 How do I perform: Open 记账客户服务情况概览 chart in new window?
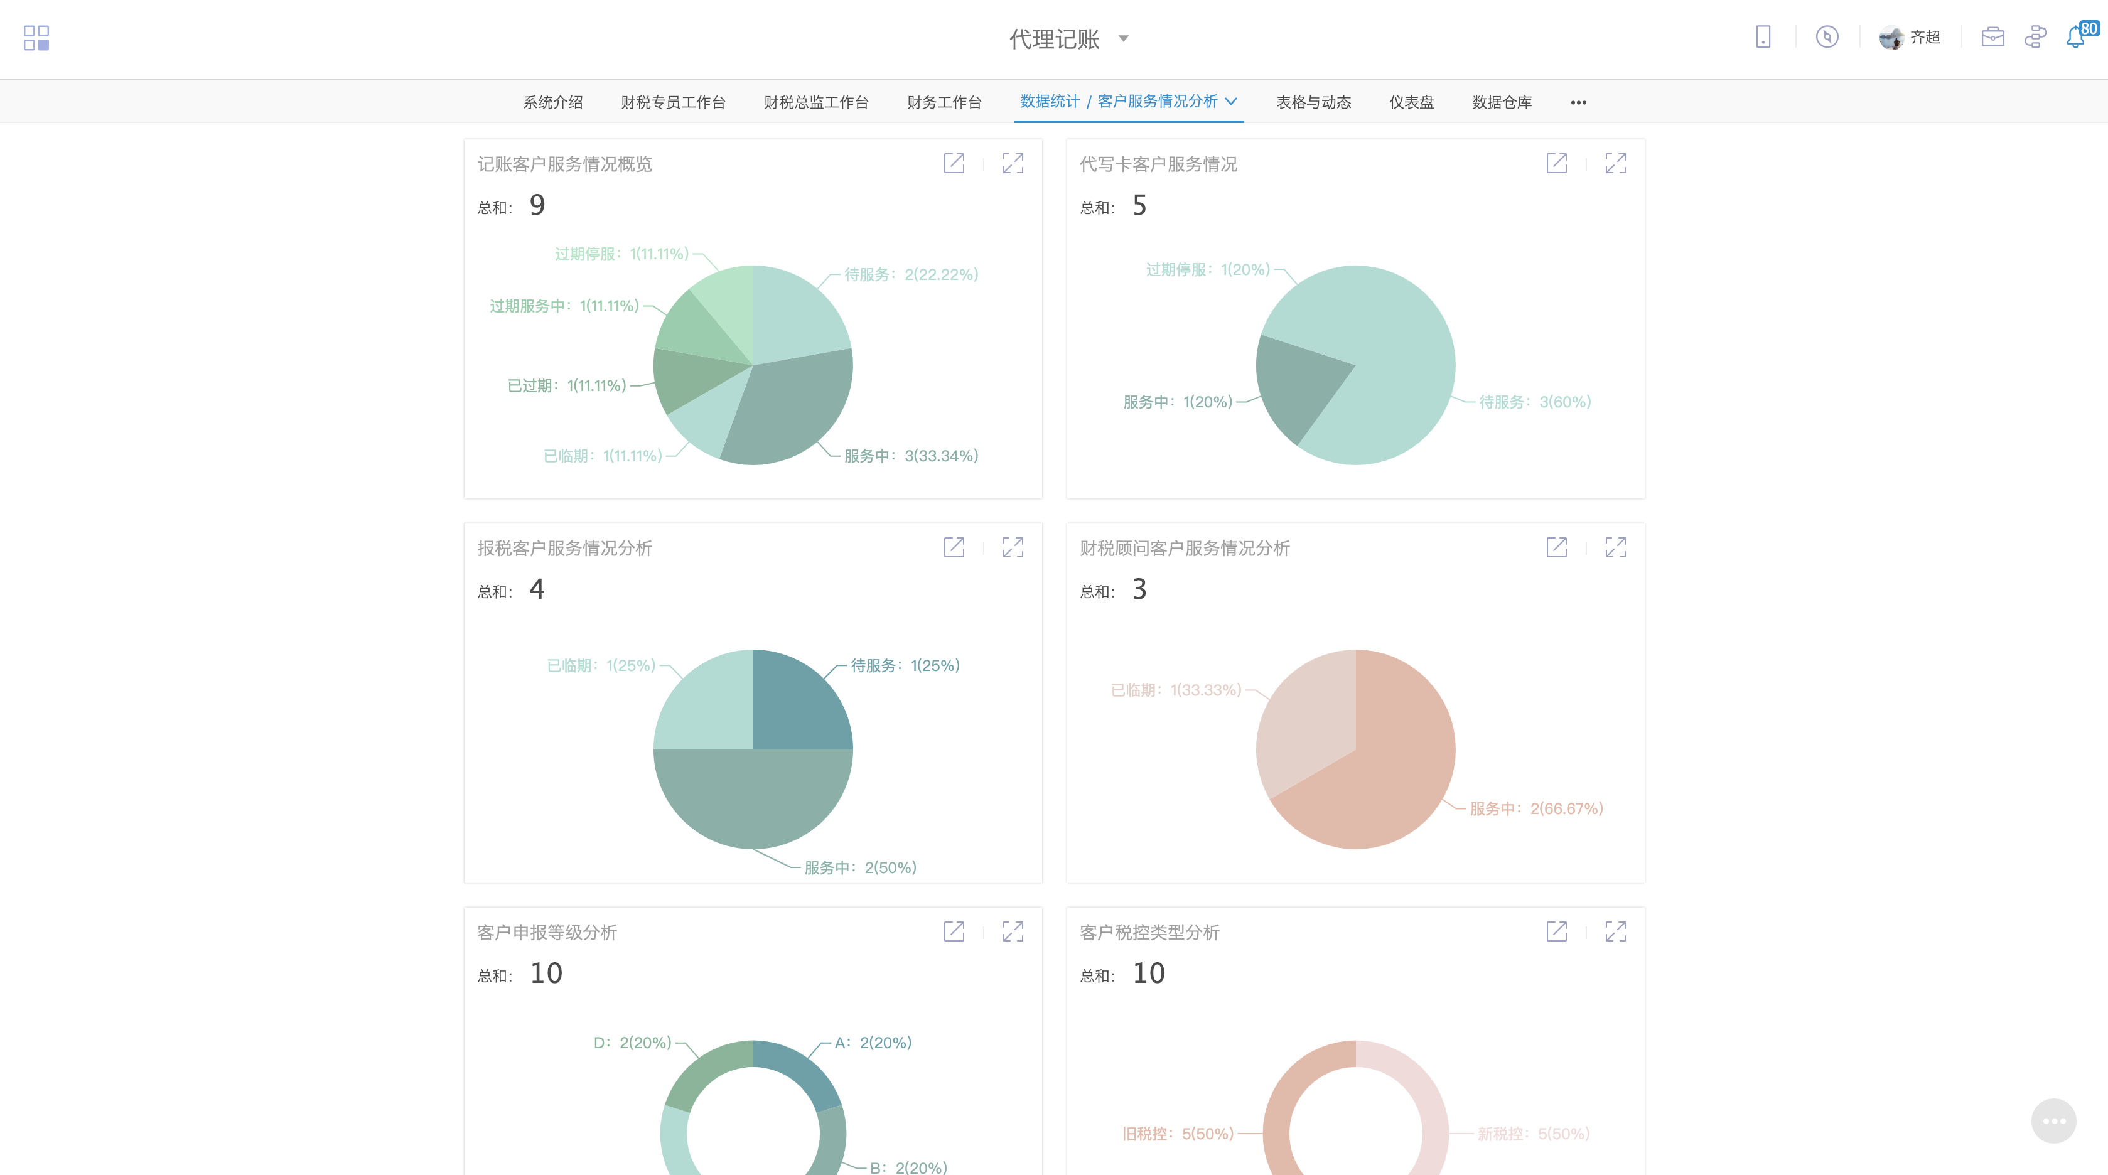[954, 163]
